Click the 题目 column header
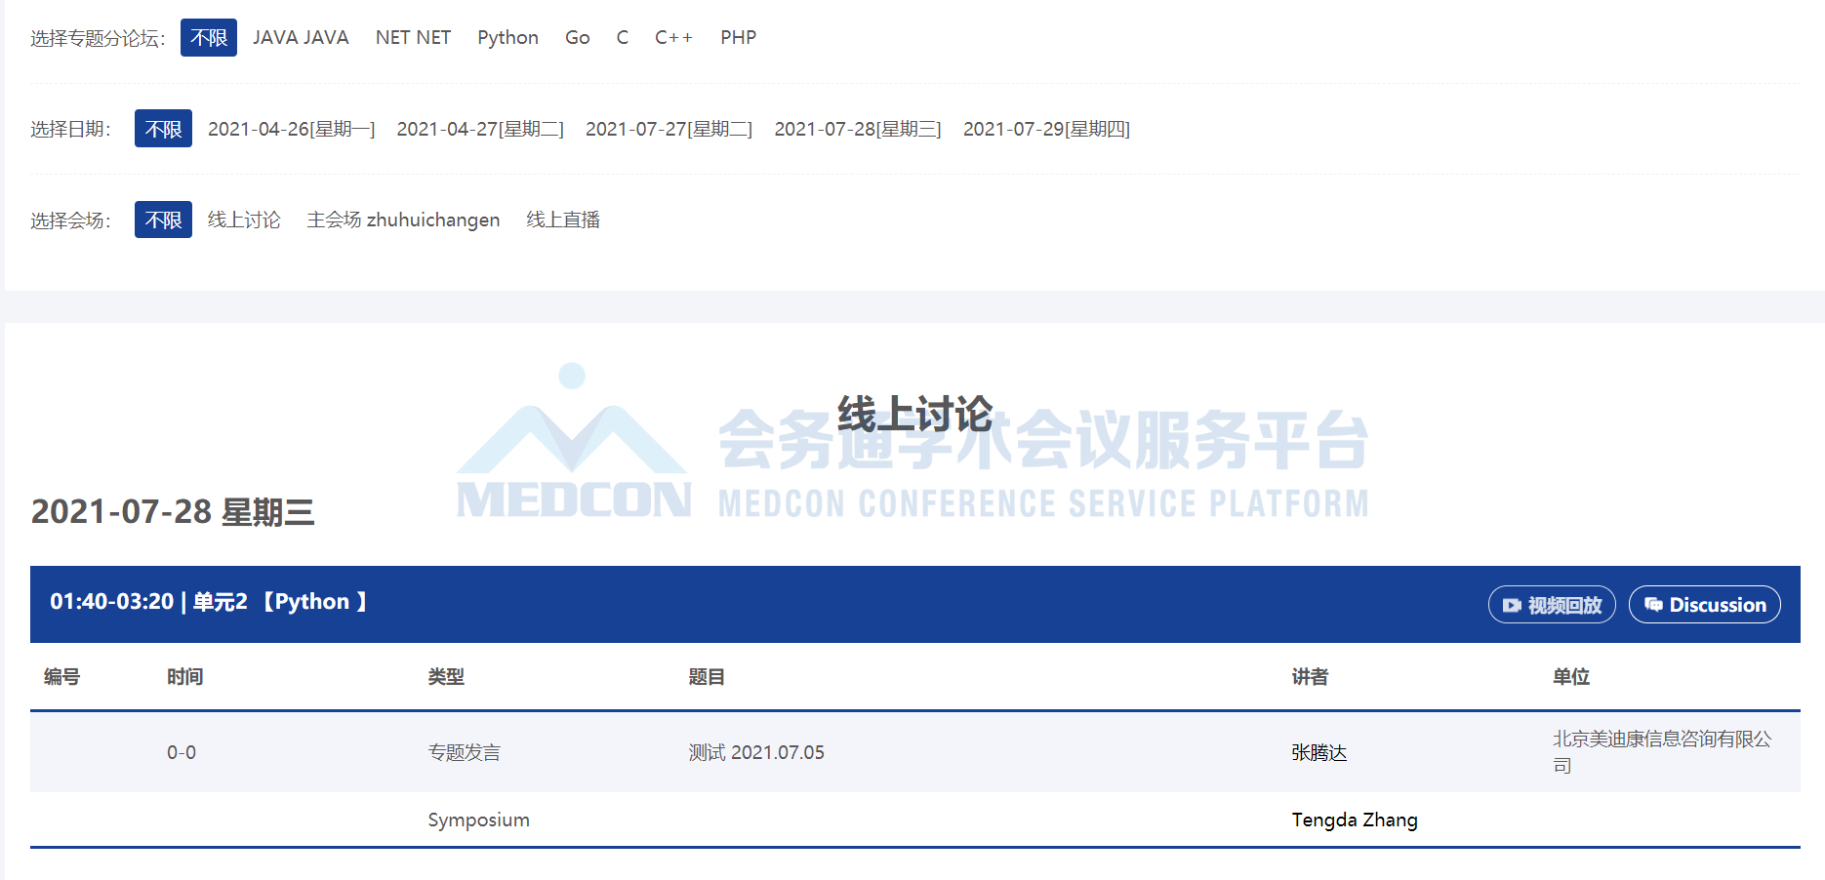The image size is (1825, 880). (x=707, y=677)
